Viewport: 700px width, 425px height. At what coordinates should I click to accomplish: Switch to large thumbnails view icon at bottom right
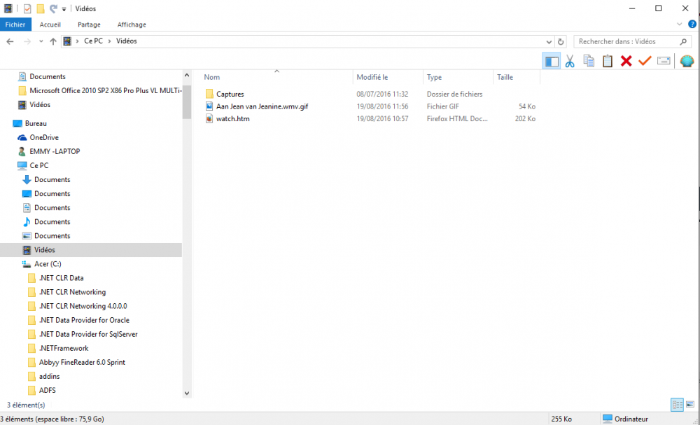pos(690,405)
